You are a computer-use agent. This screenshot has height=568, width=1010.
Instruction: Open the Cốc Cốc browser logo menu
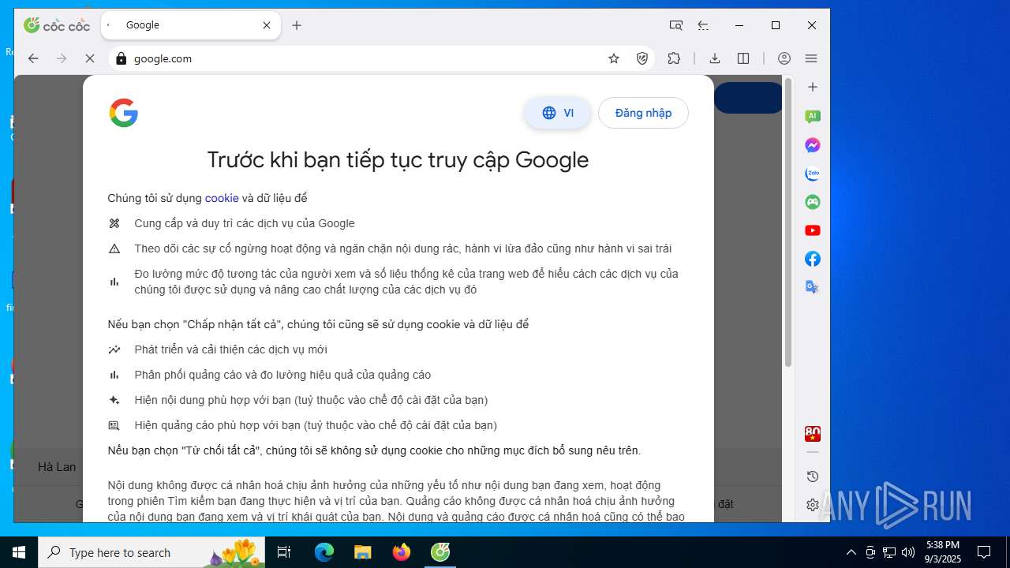coord(57,25)
